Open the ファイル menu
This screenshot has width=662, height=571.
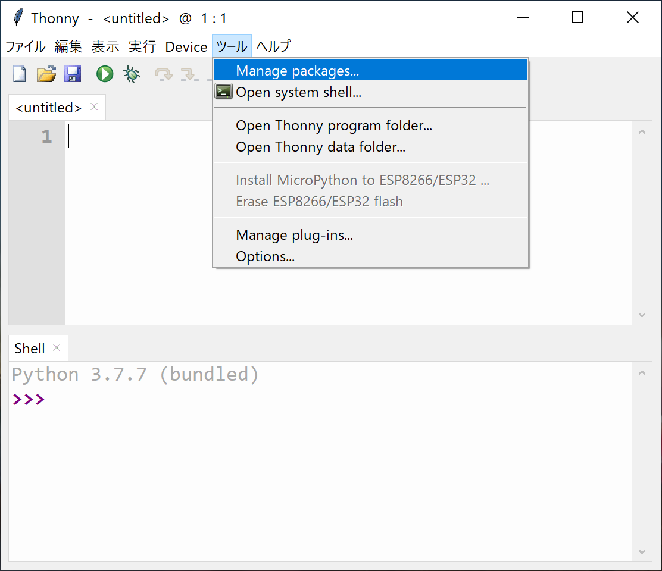point(26,46)
